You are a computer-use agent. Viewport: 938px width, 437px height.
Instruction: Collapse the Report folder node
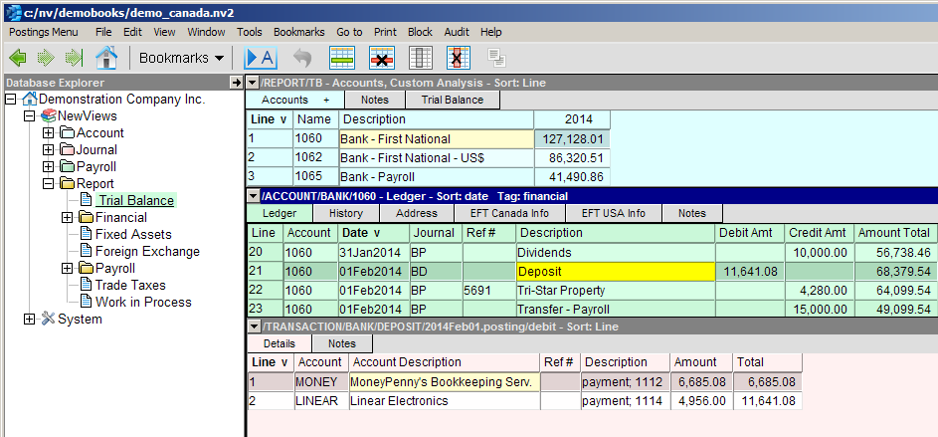[48, 184]
